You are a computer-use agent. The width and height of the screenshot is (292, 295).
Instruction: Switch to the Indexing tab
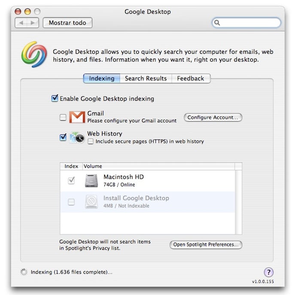[x=102, y=78]
